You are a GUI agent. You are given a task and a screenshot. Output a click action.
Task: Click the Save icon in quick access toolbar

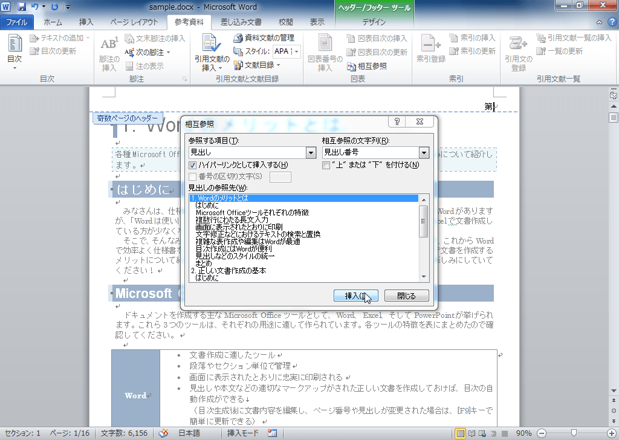pos(22,7)
